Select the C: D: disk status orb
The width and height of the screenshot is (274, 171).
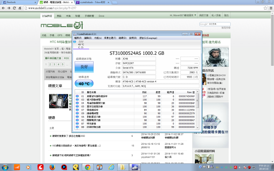pyautogui.click(x=75, y=42)
